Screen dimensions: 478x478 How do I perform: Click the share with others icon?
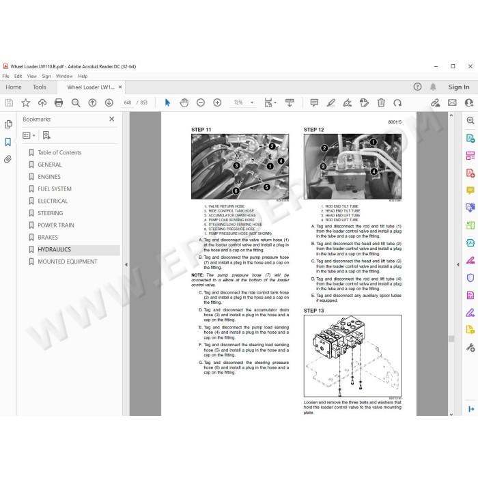click(469, 102)
